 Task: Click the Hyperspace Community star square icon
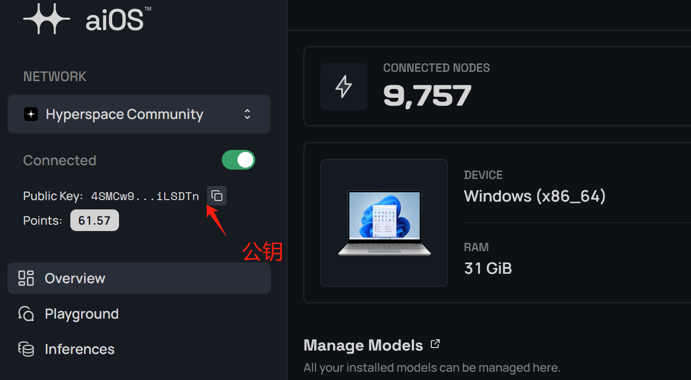(31, 115)
